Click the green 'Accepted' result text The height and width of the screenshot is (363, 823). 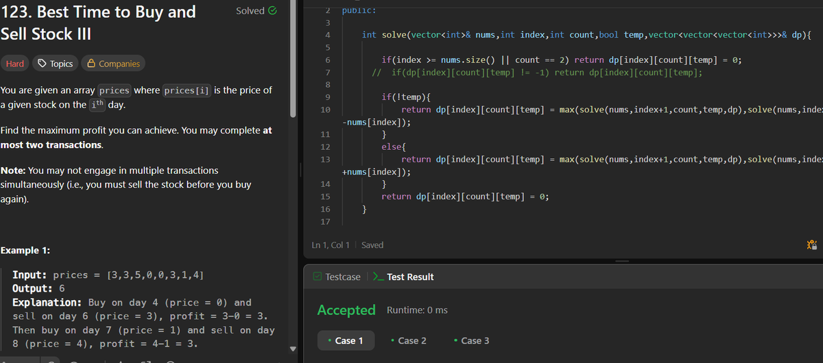346,310
